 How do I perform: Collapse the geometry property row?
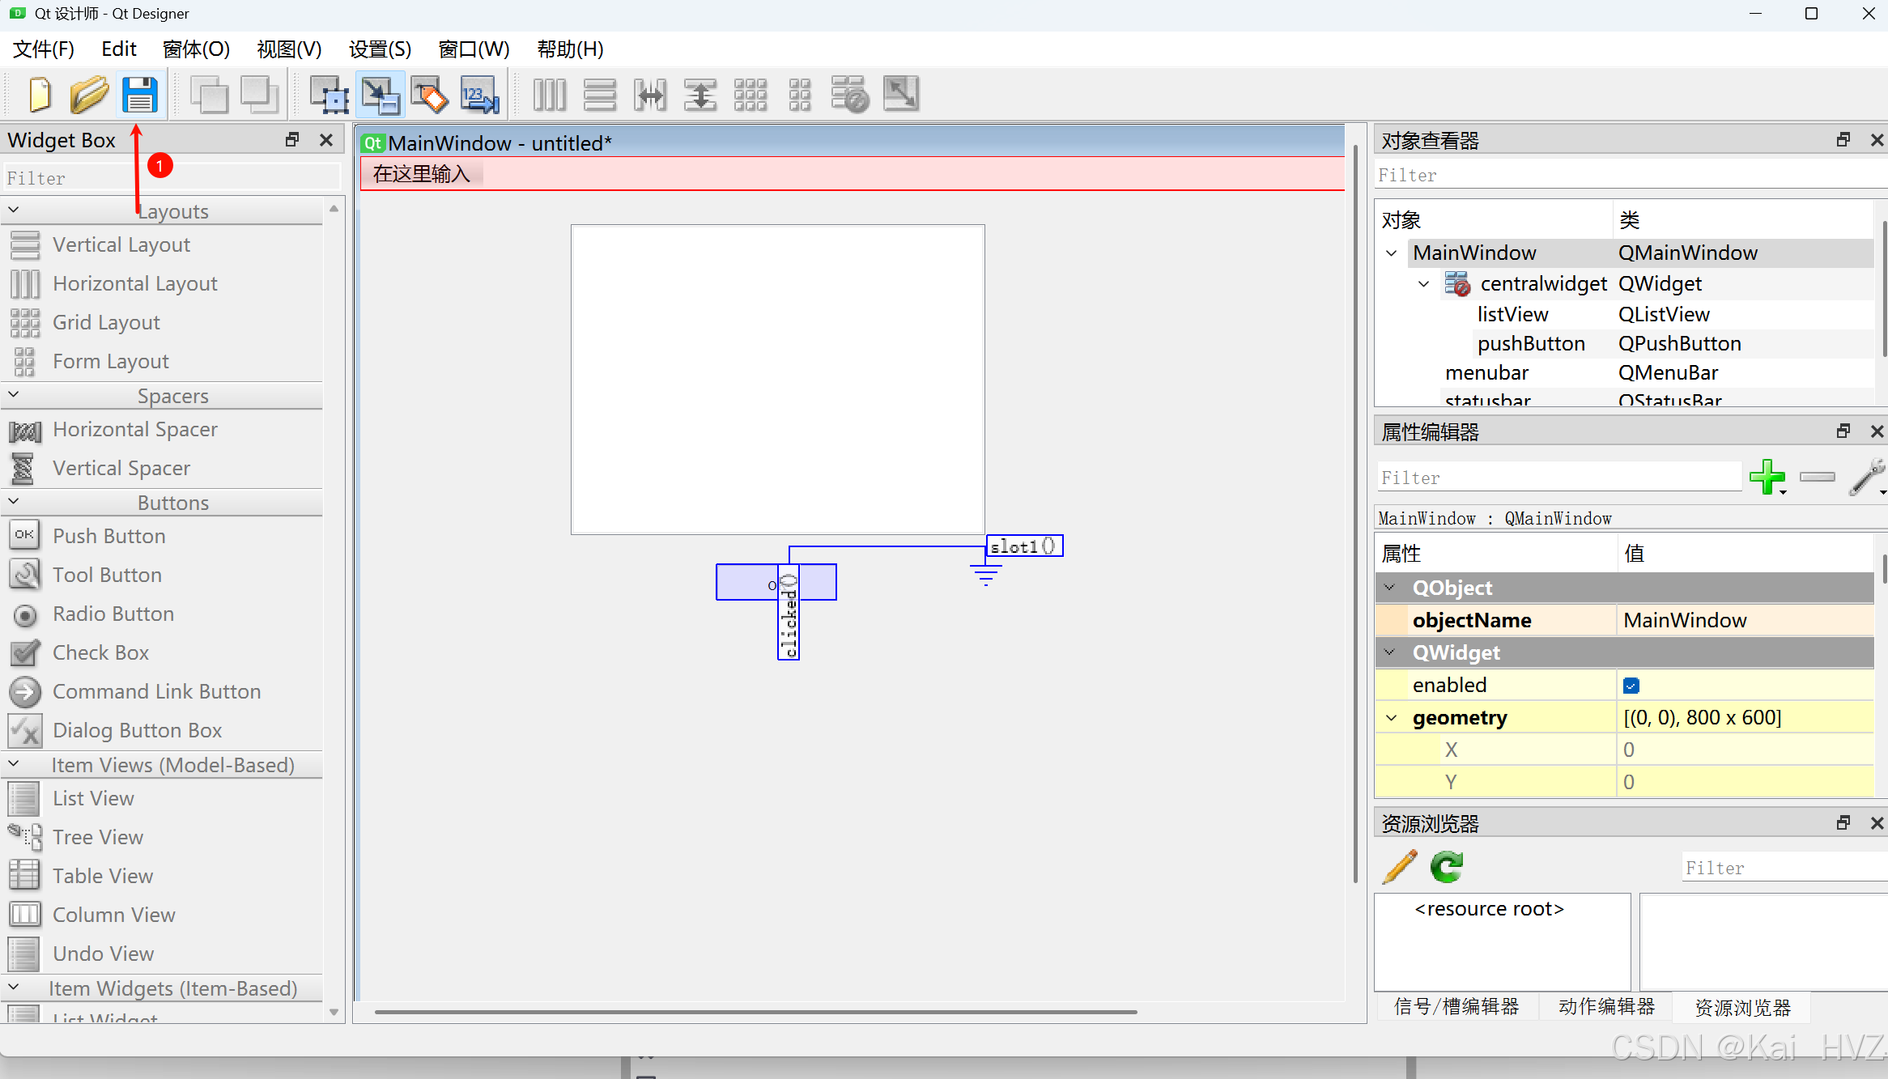coord(1392,718)
